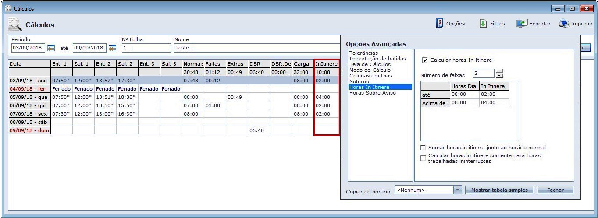Click the Exportar icon

(522, 24)
